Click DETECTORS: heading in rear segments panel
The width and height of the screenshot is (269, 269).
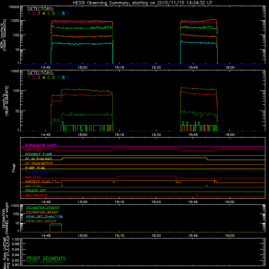point(40,73)
